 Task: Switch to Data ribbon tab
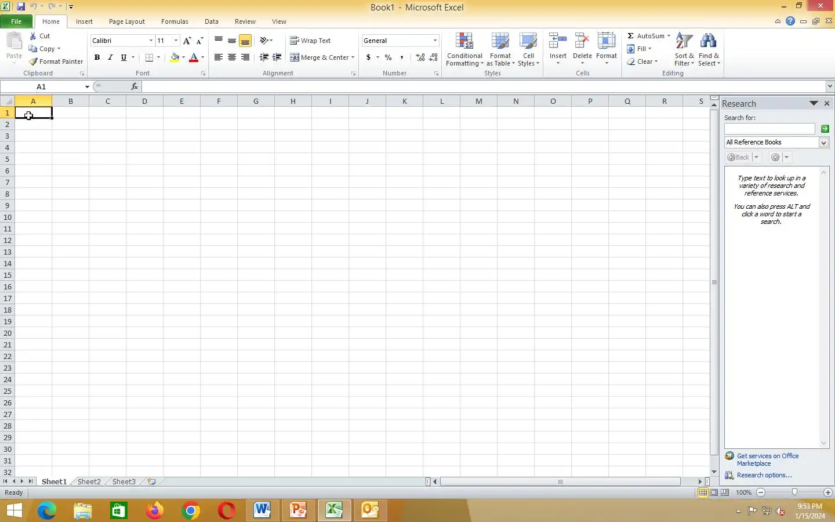[212, 21]
